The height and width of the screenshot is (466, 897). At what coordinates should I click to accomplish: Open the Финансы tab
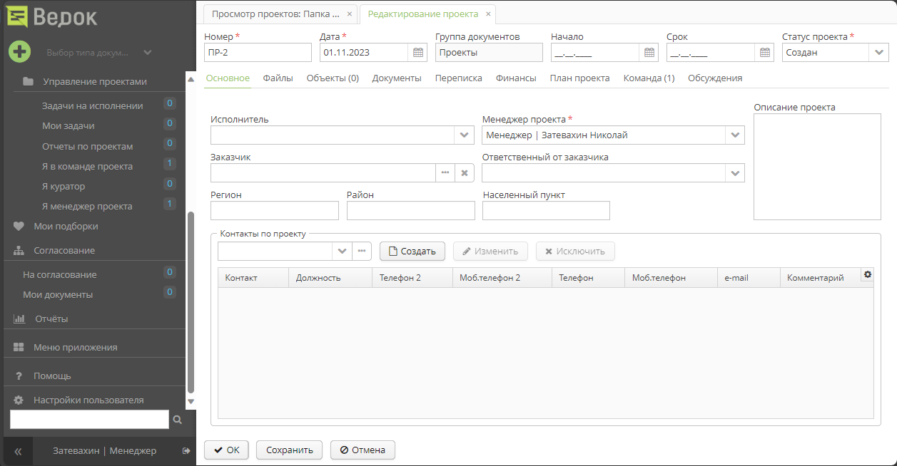pyautogui.click(x=516, y=78)
